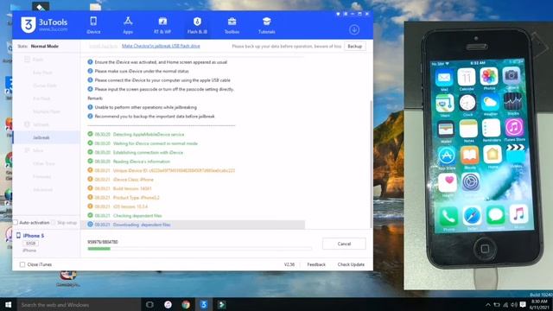Open the iDevice section in 3uTools
553x311 pixels.
93,25
